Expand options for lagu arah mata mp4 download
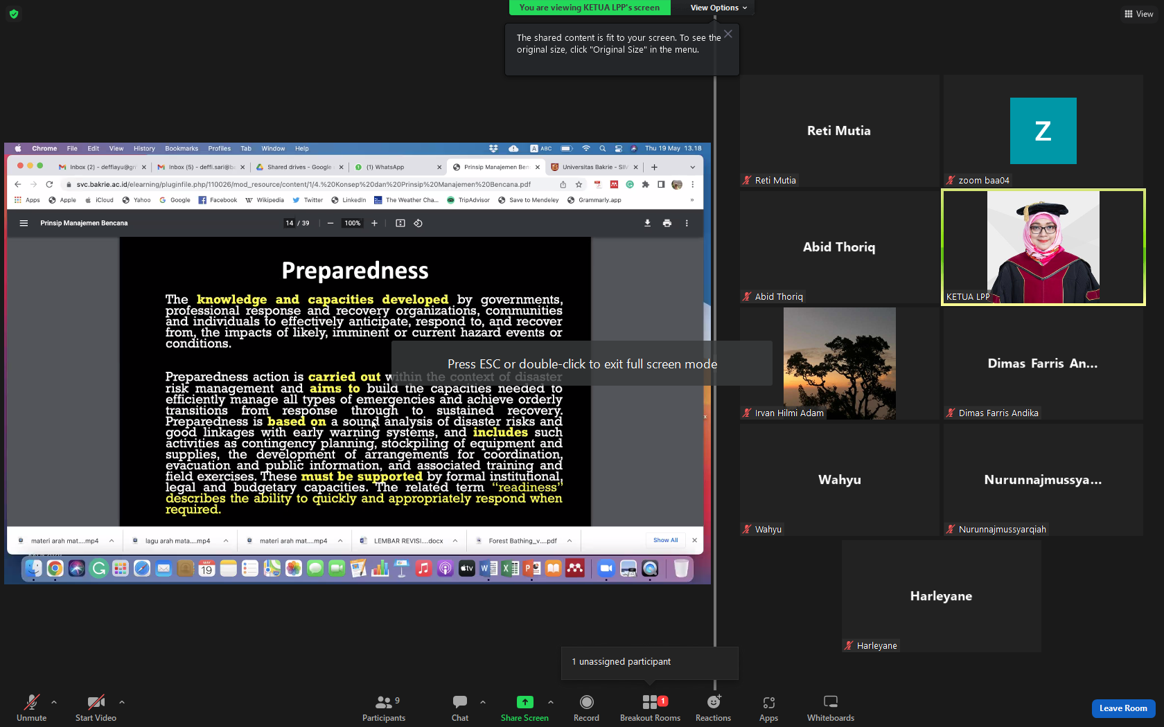This screenshot has height=727, width=1164. tap(226, 541)
